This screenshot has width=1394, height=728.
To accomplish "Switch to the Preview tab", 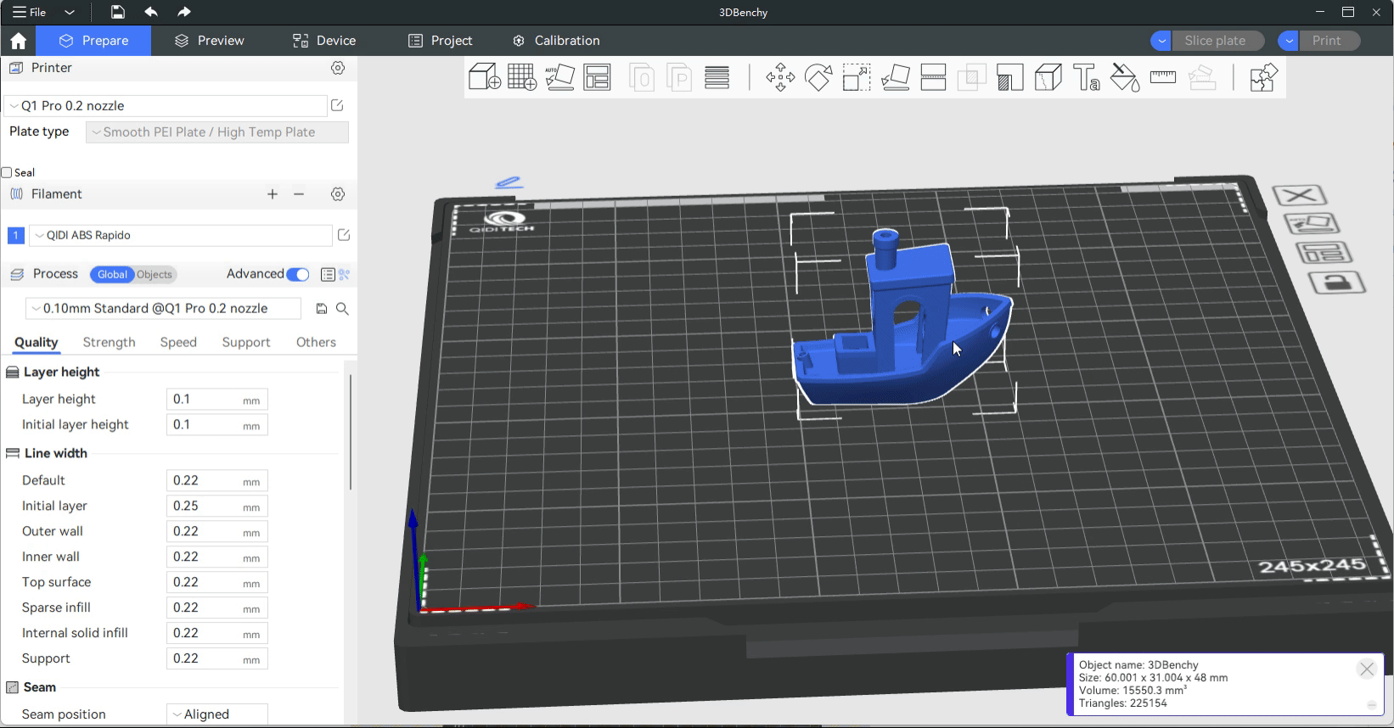I will pos(209,41).
